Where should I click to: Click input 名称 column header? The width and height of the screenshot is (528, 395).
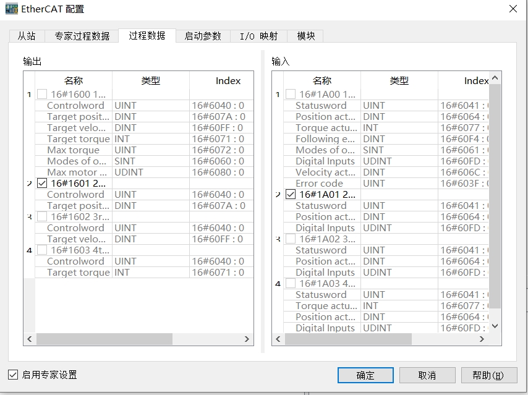tap(322, 80)
